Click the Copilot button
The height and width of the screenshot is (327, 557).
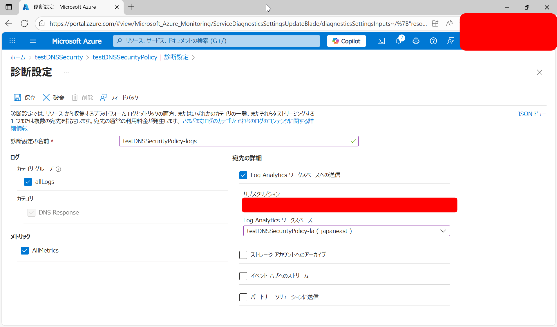coord(346,41)
